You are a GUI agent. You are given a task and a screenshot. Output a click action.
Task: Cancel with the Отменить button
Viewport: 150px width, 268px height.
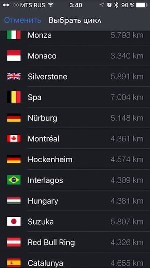(x=22, y=20)
